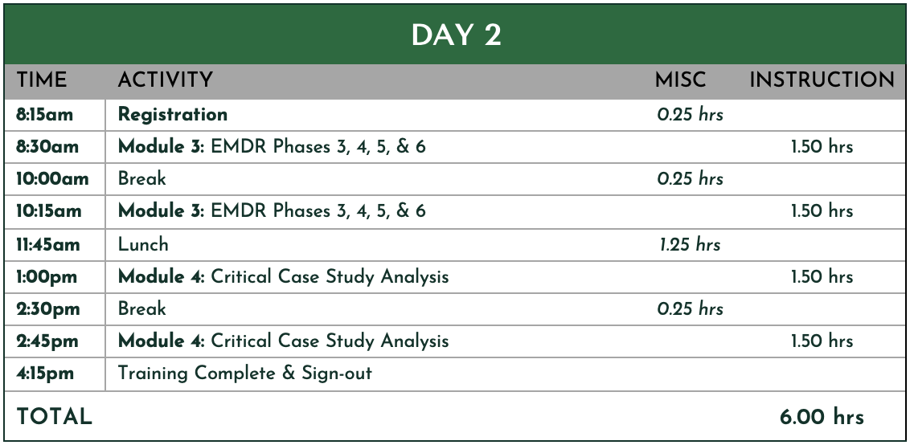Select Module 4 activity at 2:45pm
910x445 pixels.
tap(283, 341)
